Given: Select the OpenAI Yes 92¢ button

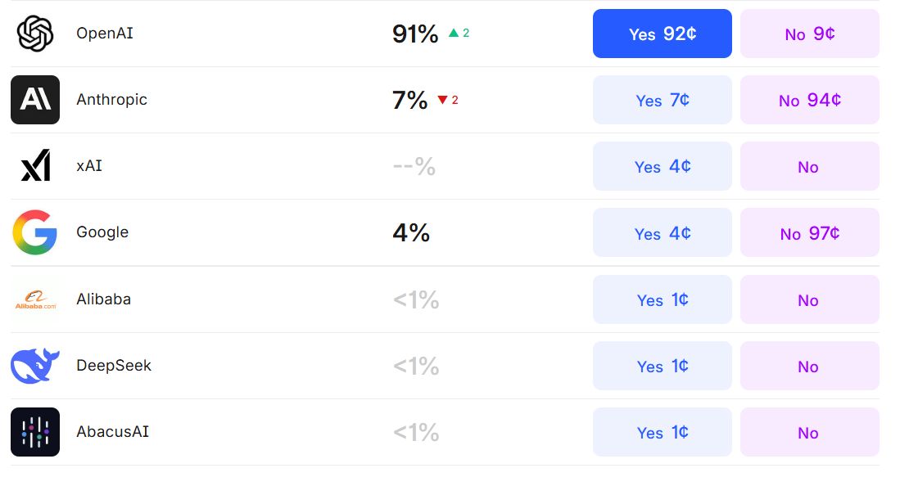Looking at the screenshot, I should point(662,34).
